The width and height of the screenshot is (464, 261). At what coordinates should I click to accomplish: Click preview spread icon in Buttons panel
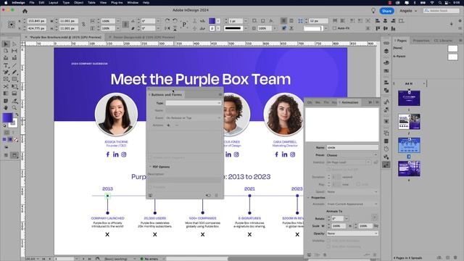click(x=150, y=195)
